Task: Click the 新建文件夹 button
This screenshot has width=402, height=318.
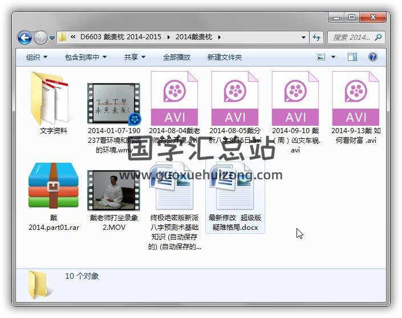Action: (x=224, y=57)
